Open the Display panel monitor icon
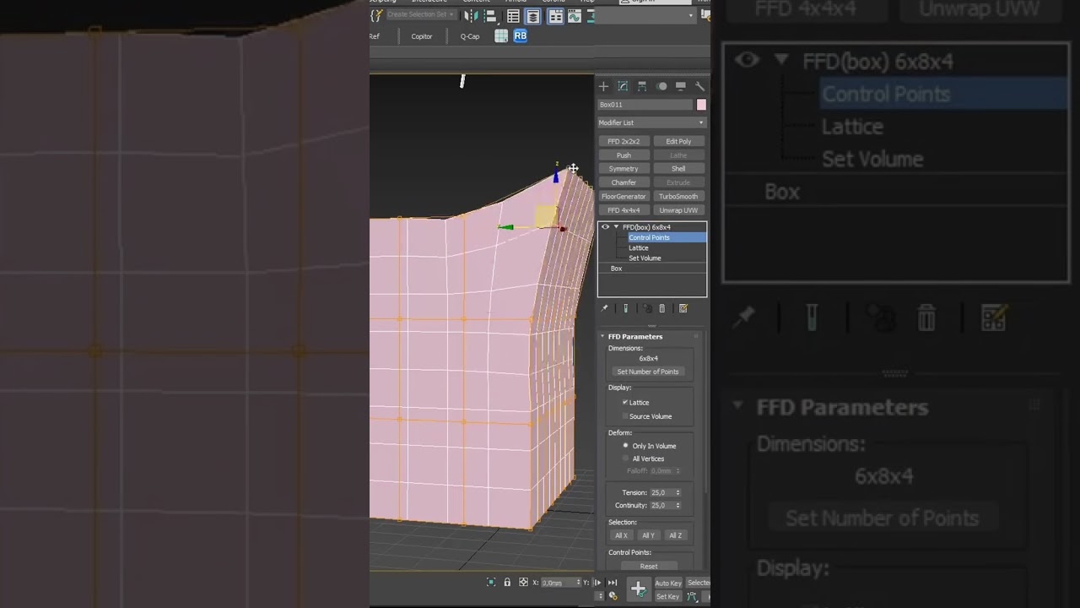 pyautogui.click(x=681, y=86)
